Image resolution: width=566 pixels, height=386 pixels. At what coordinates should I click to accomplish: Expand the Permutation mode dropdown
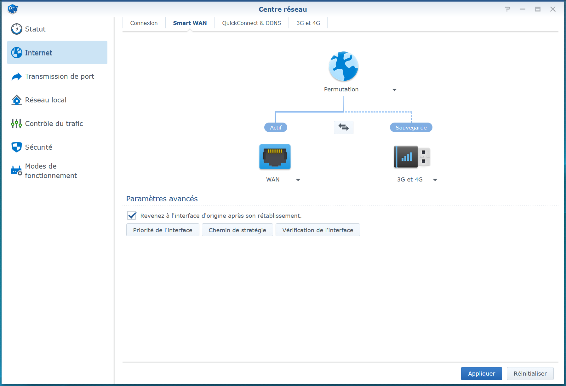pos(394,90)
